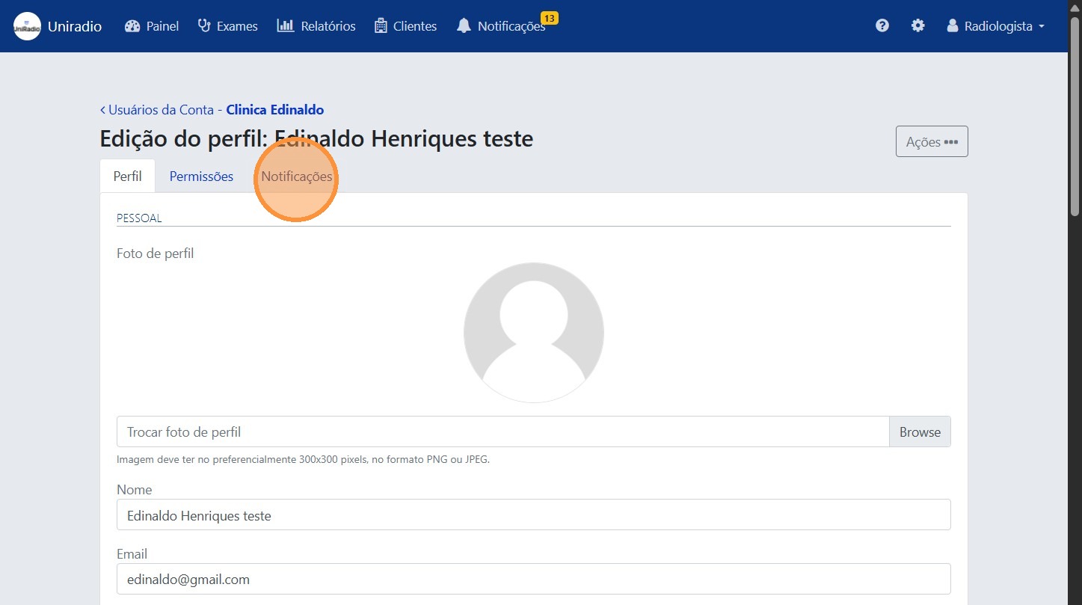View the Relatórios reports
The image size is (1082, 605).
[x=316, y=25]
